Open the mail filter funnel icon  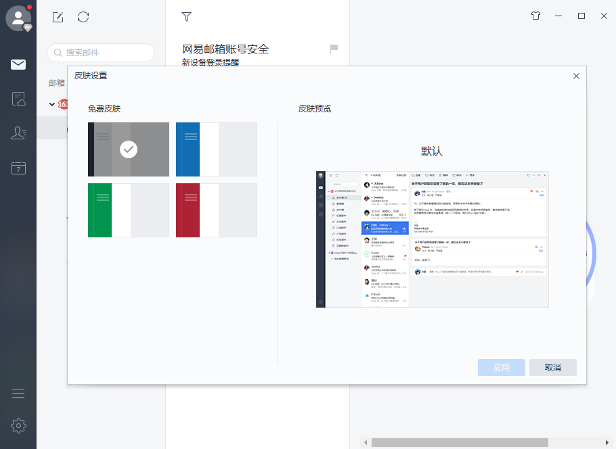coord(186,16)
